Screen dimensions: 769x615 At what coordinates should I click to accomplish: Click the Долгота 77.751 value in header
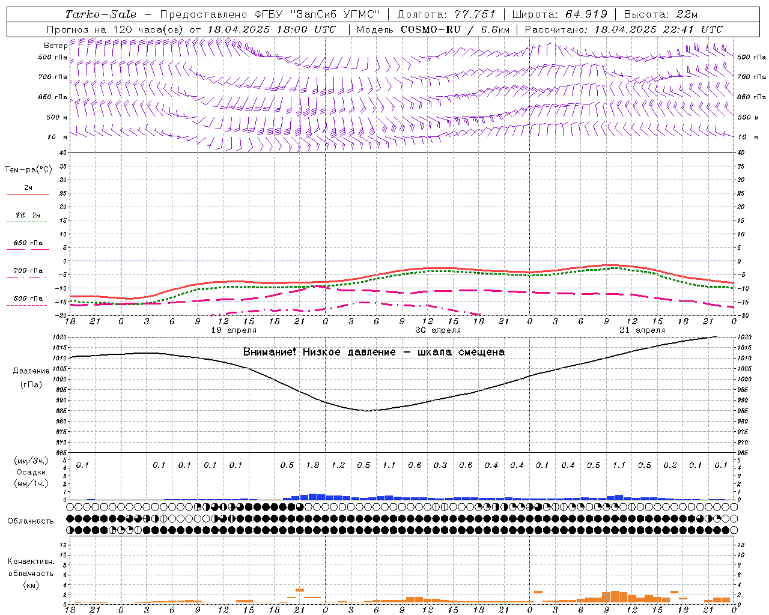[x=446, y=14]
